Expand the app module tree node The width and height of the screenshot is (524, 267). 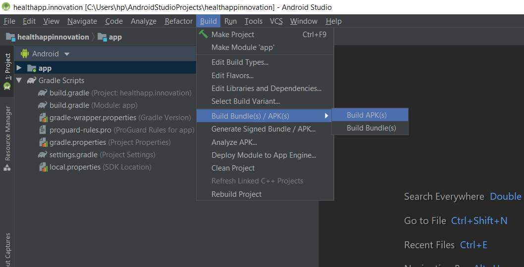click(19, 68)
